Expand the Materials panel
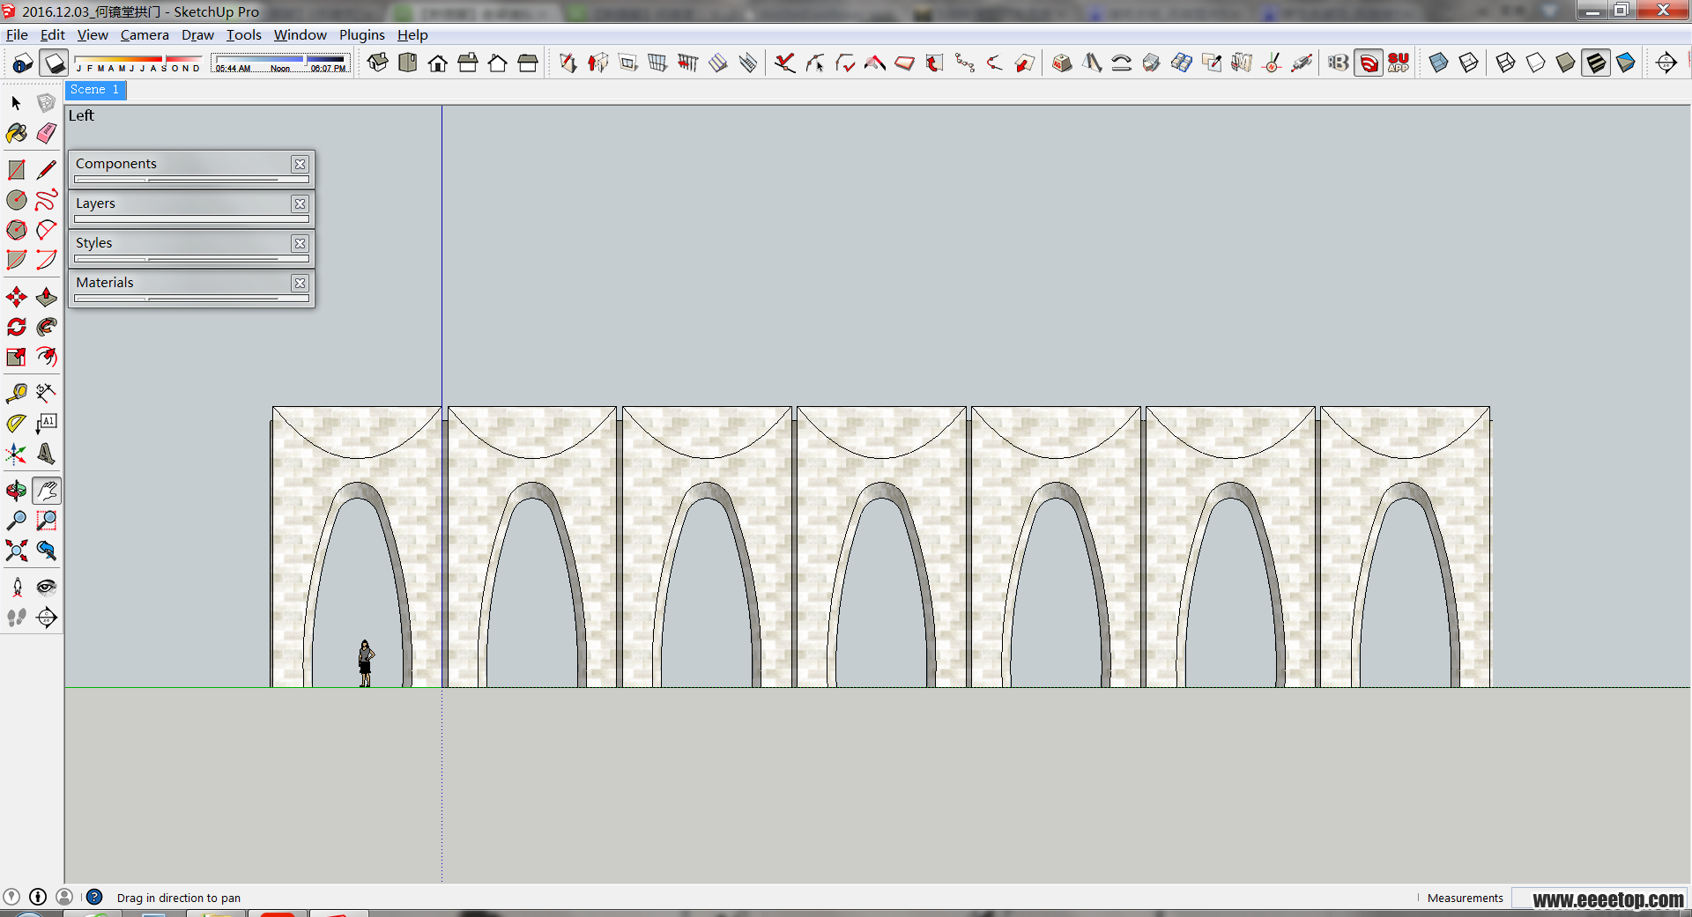Screen dimensions: 1692x917 coord(181,283)
